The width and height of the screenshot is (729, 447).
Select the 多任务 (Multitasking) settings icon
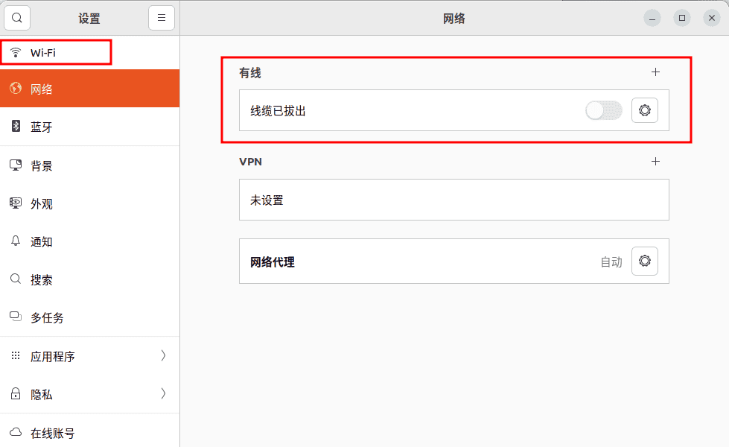pos(16,317)
